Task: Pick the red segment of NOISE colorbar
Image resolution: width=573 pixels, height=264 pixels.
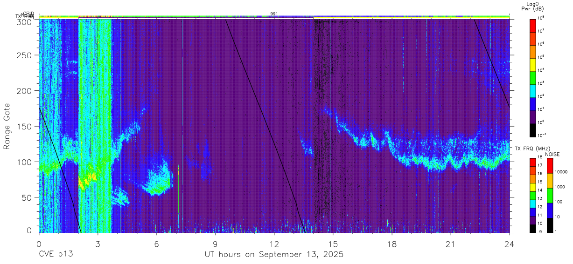Action: point(549,165)
